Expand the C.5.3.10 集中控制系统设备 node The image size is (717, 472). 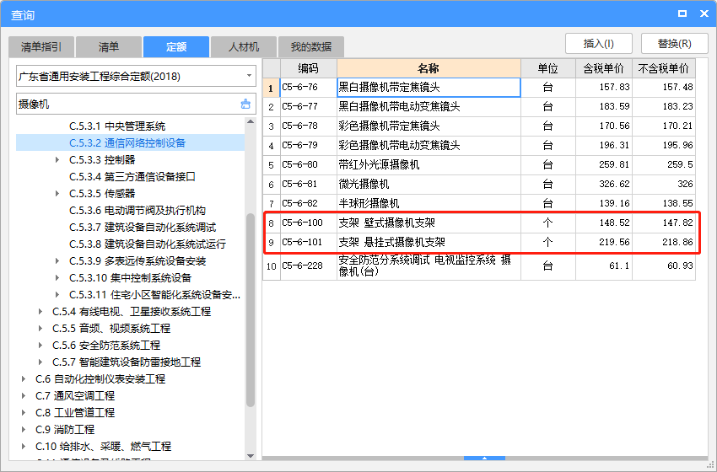pos(57,278)
